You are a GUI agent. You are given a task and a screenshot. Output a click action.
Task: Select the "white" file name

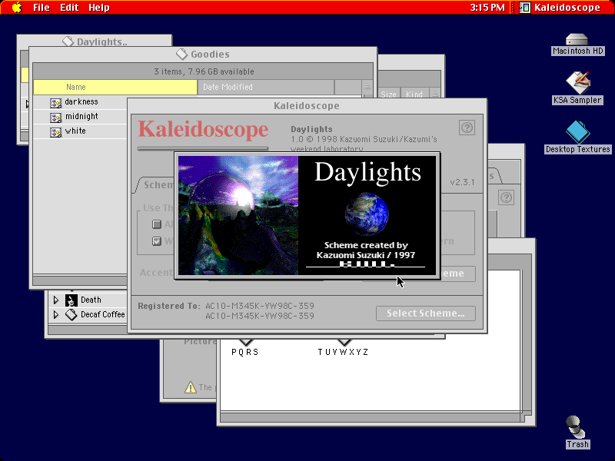click(75, 131)
